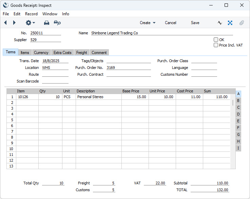Screen dimensions: 250x199
Task: Go to next record arrow
Action: (x=14, y=23)
